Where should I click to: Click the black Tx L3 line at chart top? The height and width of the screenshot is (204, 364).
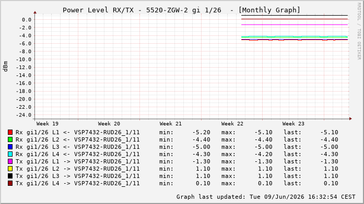pos(295,16)
